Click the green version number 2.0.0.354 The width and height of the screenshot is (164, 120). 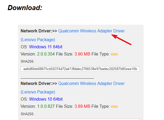[46, 54]
